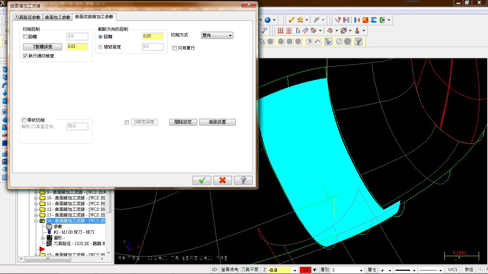Click the red stacked machine icon
Screen dimensions: 488x274
357,31
